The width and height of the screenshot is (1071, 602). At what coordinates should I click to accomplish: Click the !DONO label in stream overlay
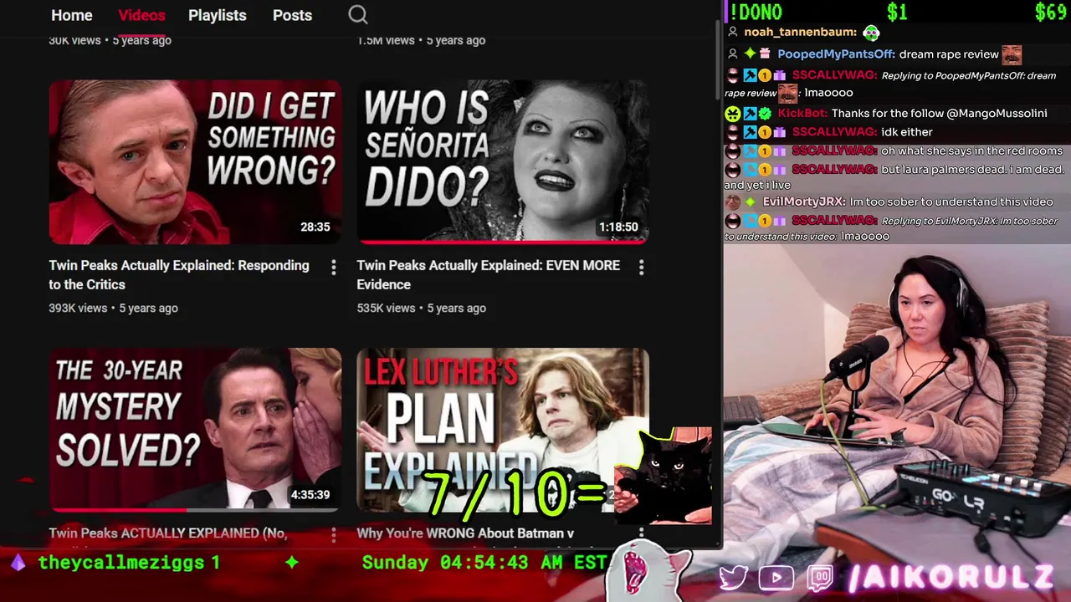coord(756,12)
